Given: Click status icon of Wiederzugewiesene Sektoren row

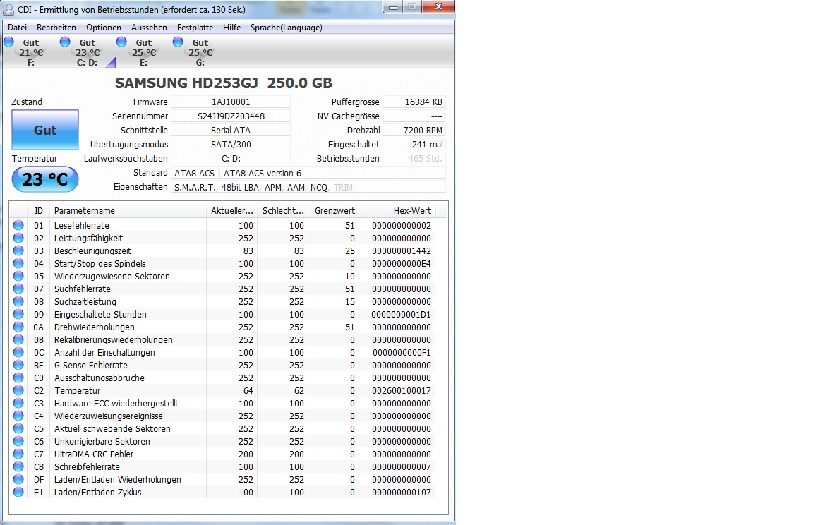Looking at the screenshot, I should [18, 276].
